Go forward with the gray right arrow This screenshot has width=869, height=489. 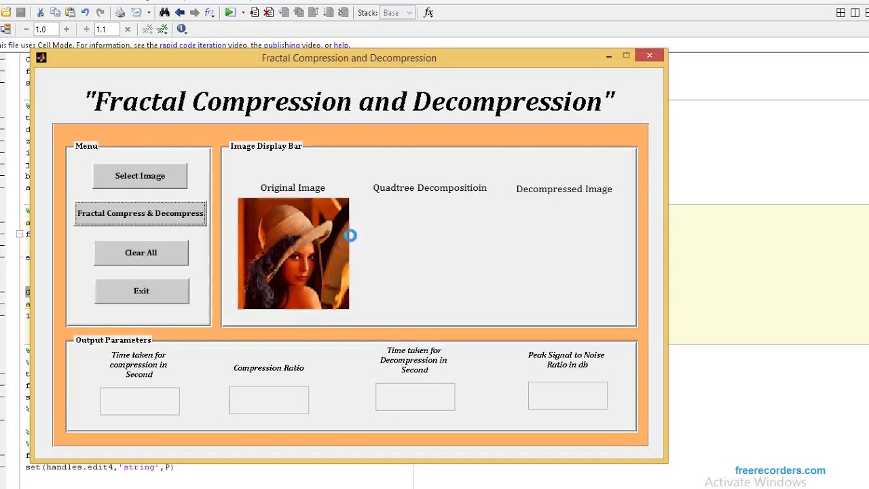point(194,12)
